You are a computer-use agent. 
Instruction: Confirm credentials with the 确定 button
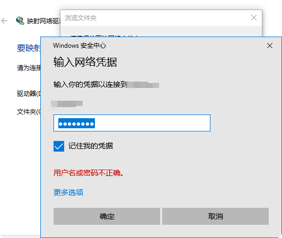tap(107, 216)
